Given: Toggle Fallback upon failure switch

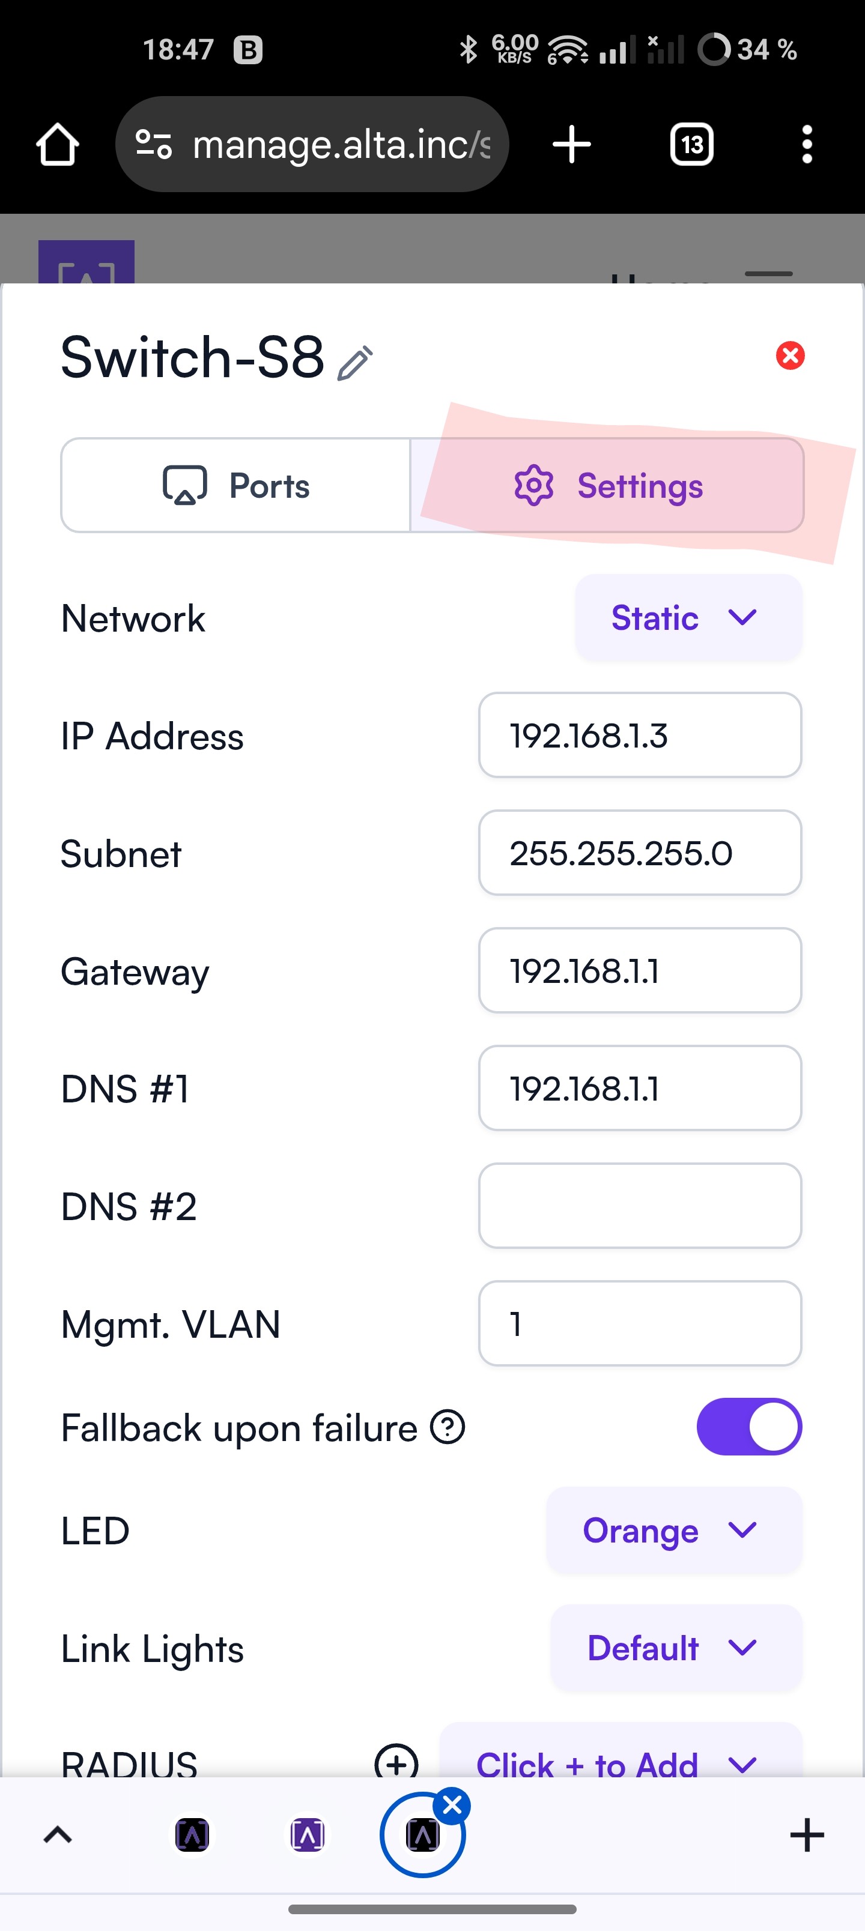Looking at the screenshot, I should pos(748,1427).
